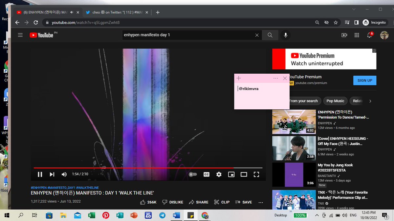Add a new sticky note with plus
Viewport: 394px width, 221px height.
coord(239,78)
